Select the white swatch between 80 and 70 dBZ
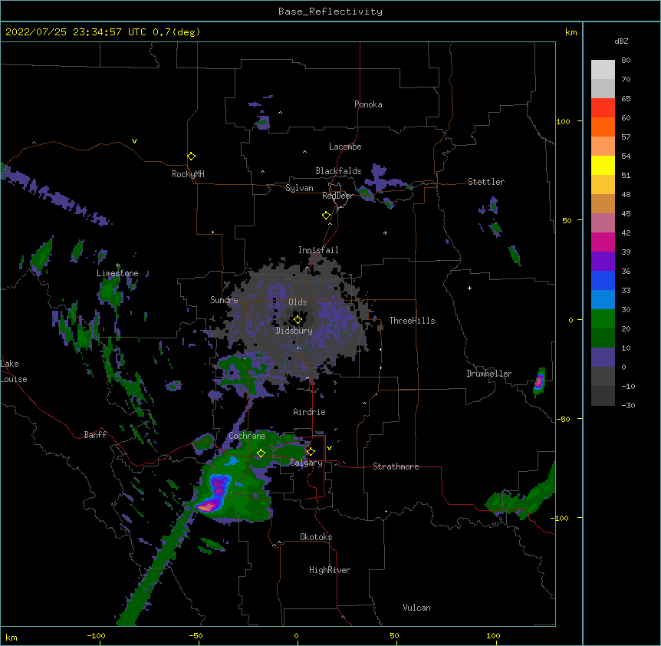Screen dimensions: 661x646 tap(603, 70)
